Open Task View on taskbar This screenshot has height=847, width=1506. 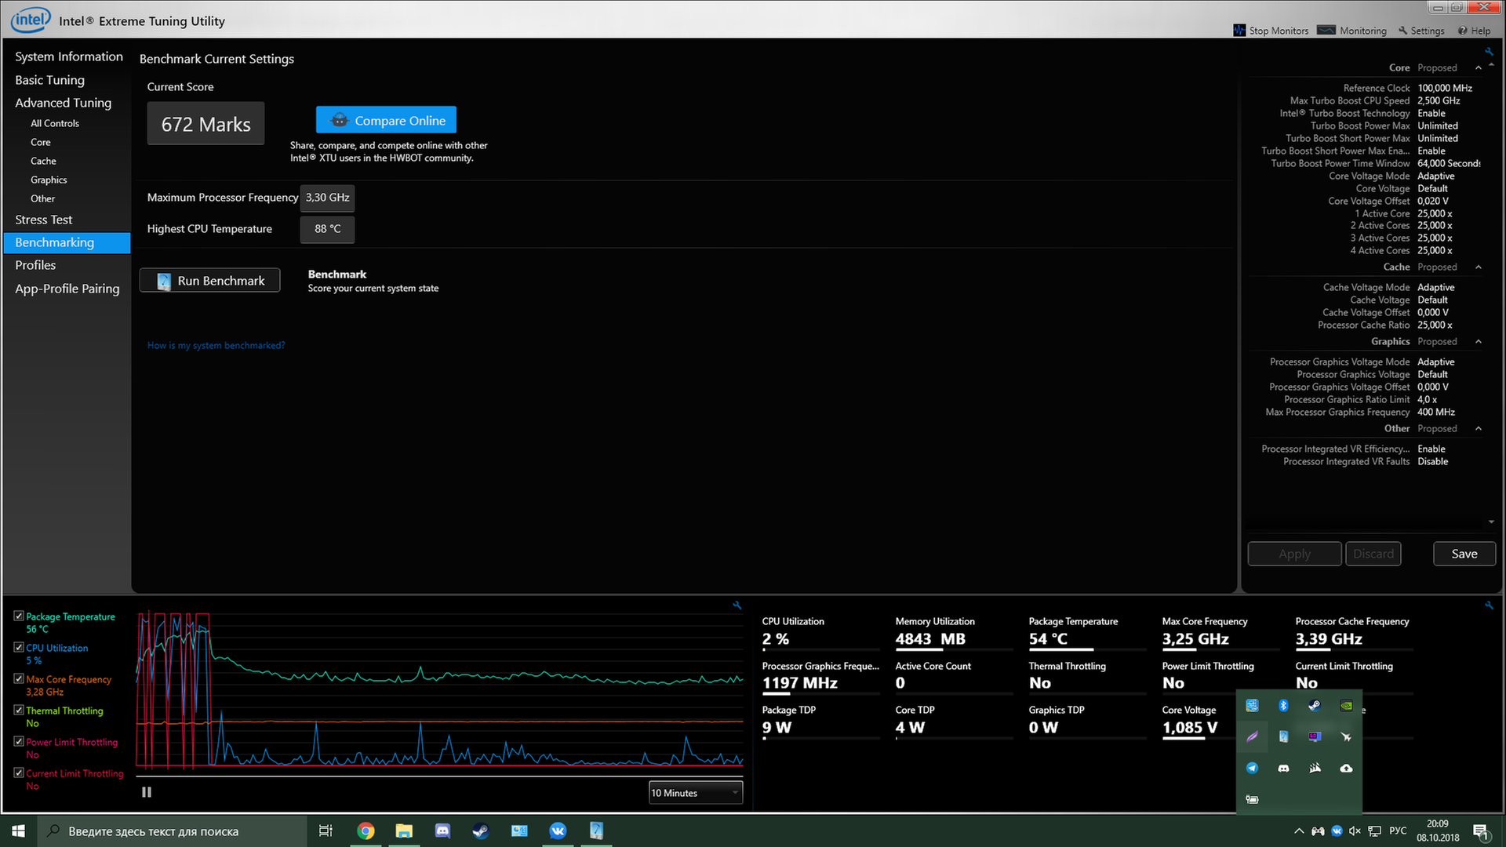click(326, 831)
